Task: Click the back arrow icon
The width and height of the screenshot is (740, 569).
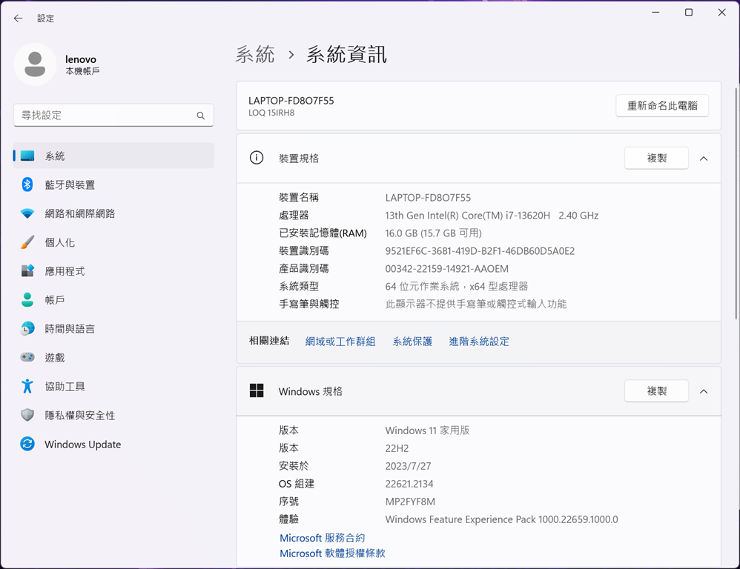Action: click(x=18, y=19)
